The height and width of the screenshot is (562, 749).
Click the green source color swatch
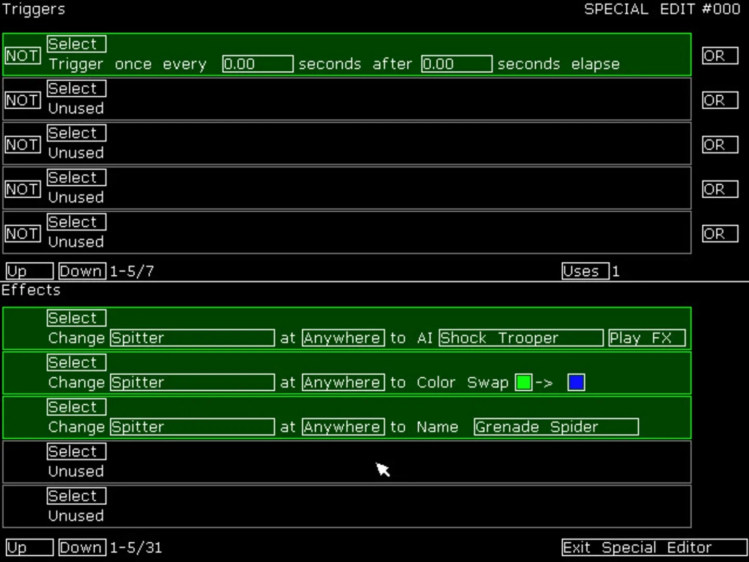(x=523, y=382)
